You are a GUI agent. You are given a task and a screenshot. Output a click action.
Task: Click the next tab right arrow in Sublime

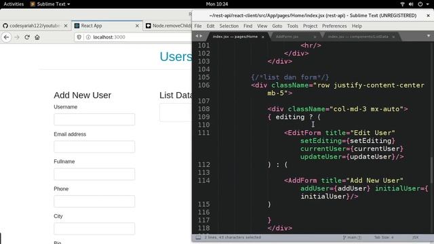coord(201,36)
